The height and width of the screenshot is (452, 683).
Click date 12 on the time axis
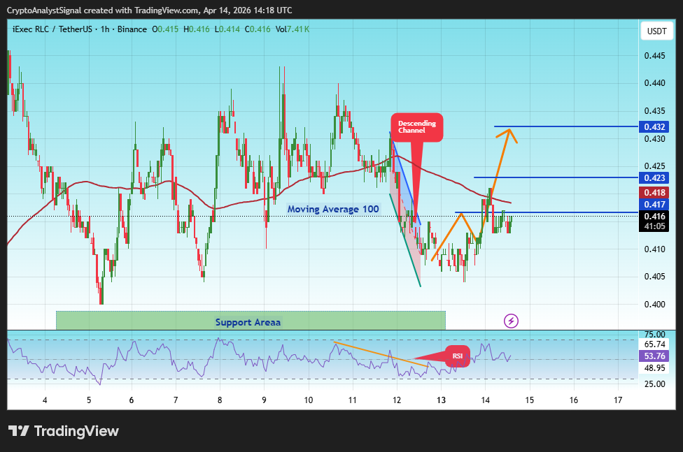(x=396, y=400)
